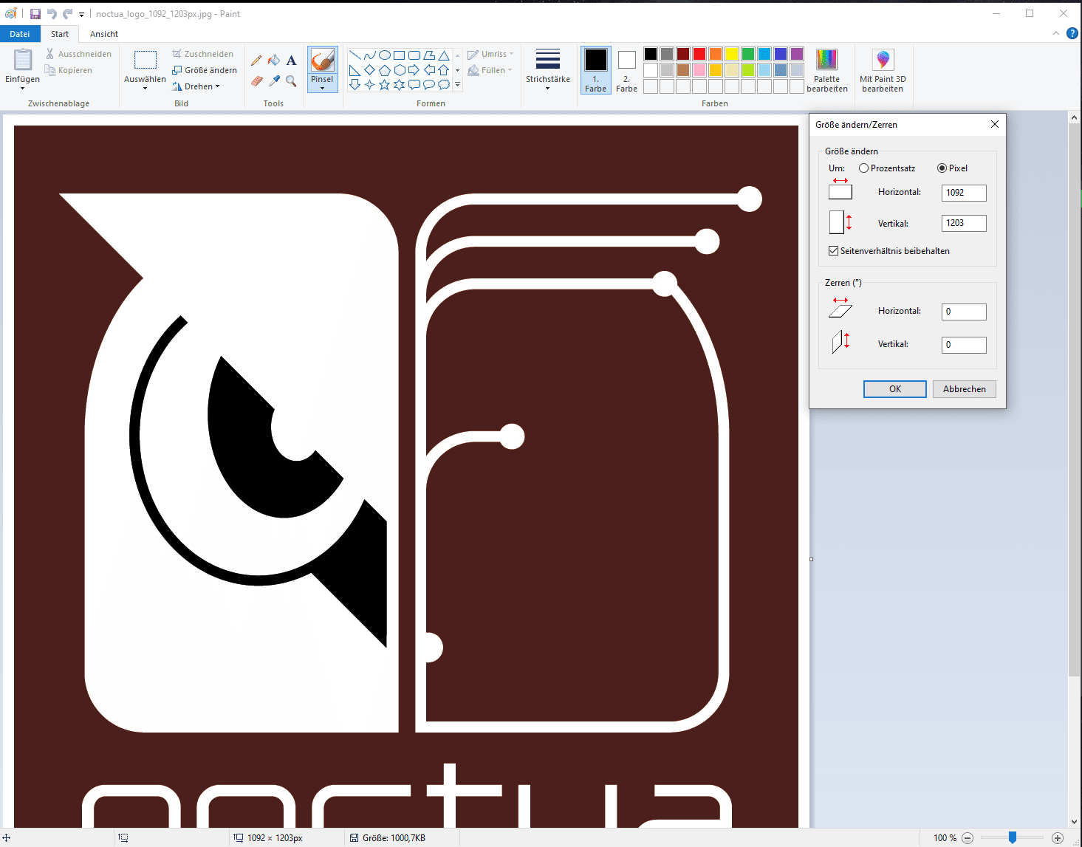The image size is (1082, 847).
Task: Select 1. Farbe color slot
Action: (x=595, y=71)
